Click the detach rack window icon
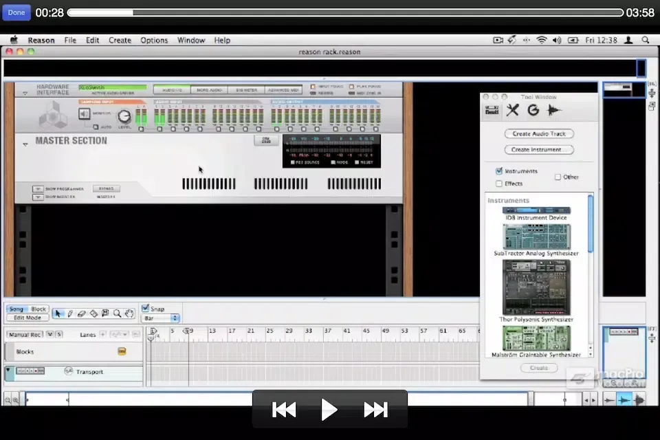The width and height of the screenshot is (660, 440). (x=652, y=106)
